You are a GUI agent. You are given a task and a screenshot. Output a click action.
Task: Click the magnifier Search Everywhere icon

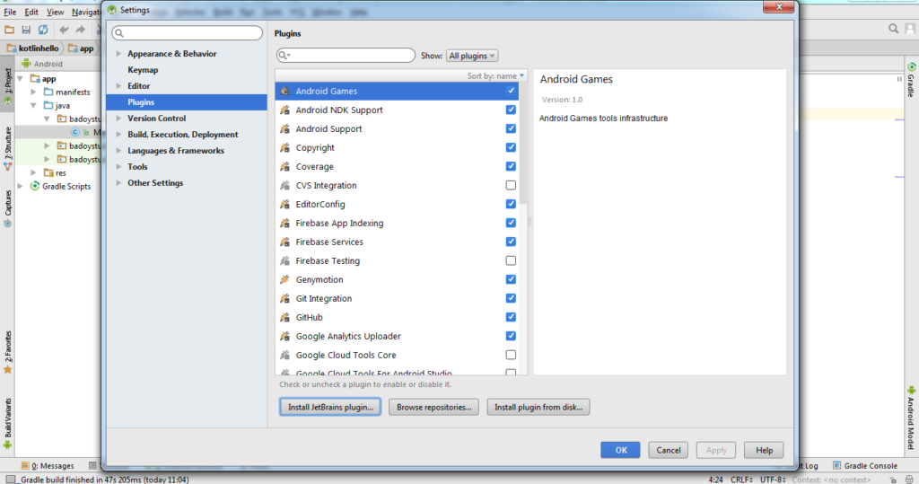[x=894, y=30]
